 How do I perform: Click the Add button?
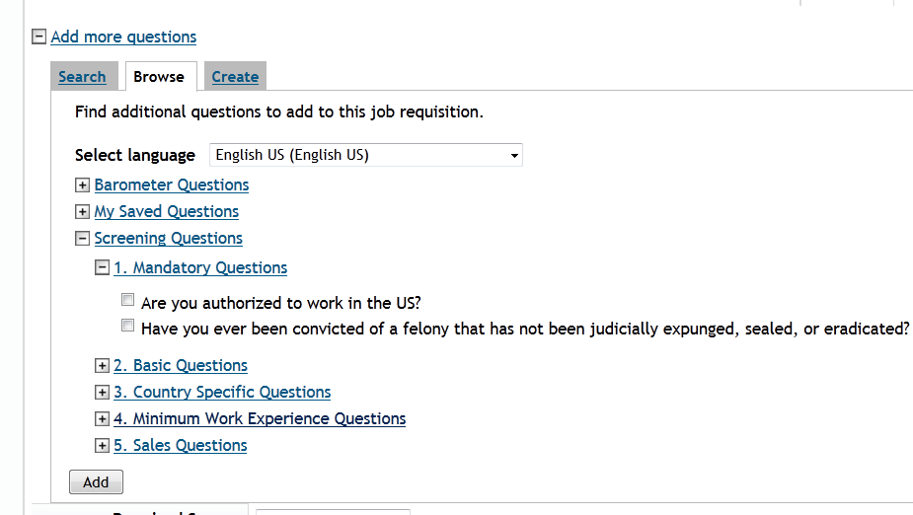click(x=96, y=481)
